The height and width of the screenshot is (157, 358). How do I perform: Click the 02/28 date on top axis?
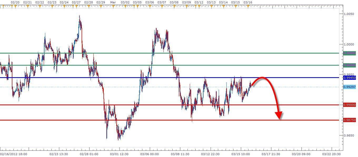(x=89, y=2)
